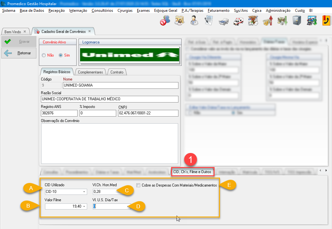Open the document with pen icon

click(209, 20)
